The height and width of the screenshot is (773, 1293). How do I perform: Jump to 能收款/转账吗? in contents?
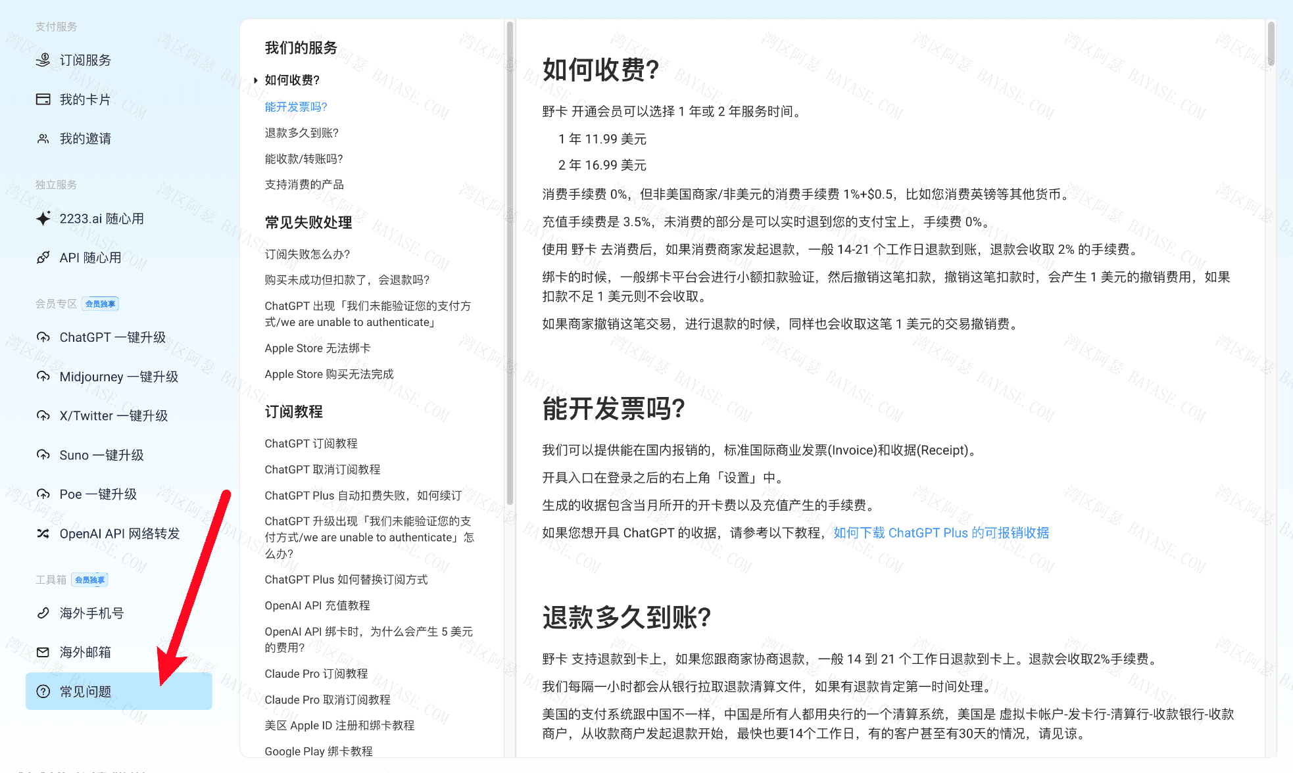pos(304,158)
